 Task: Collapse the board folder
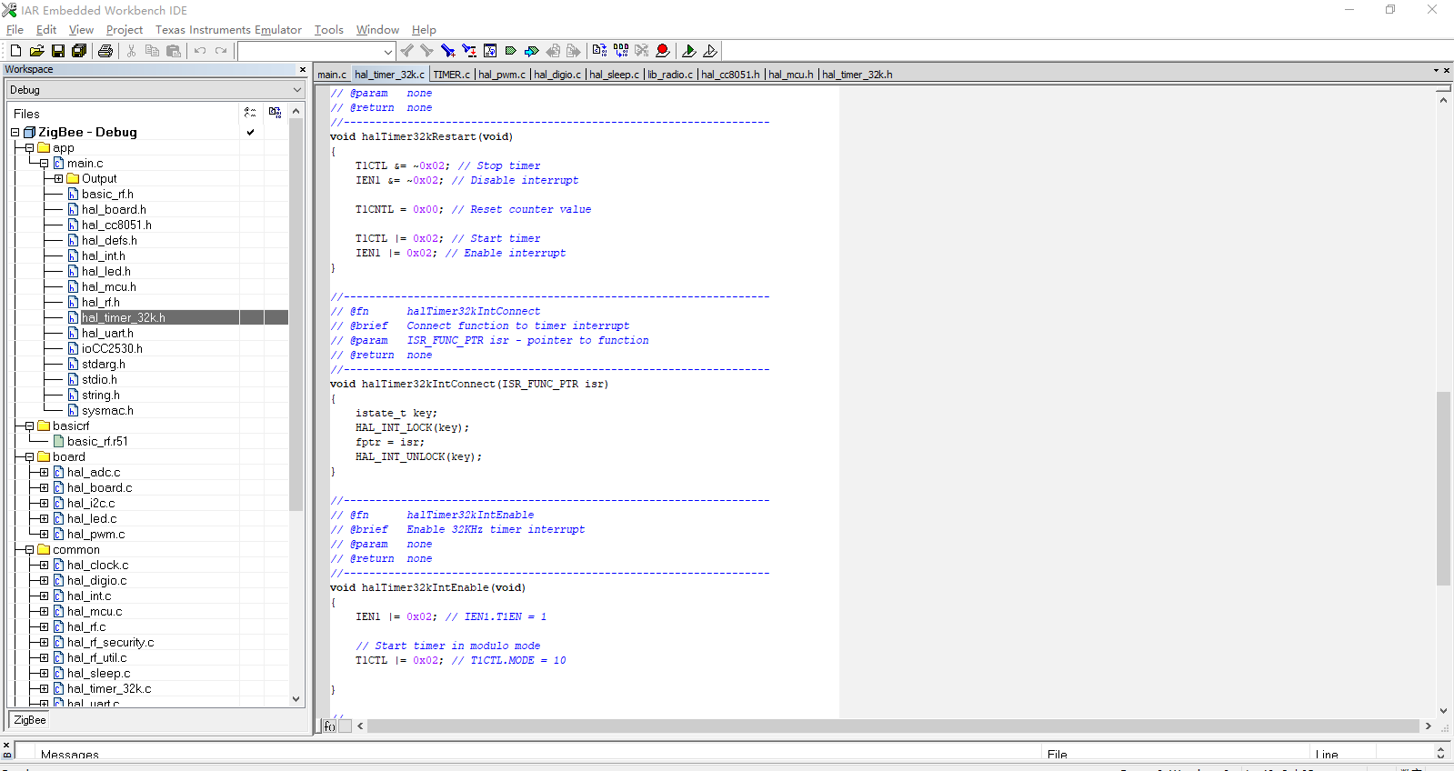[29, 457]
